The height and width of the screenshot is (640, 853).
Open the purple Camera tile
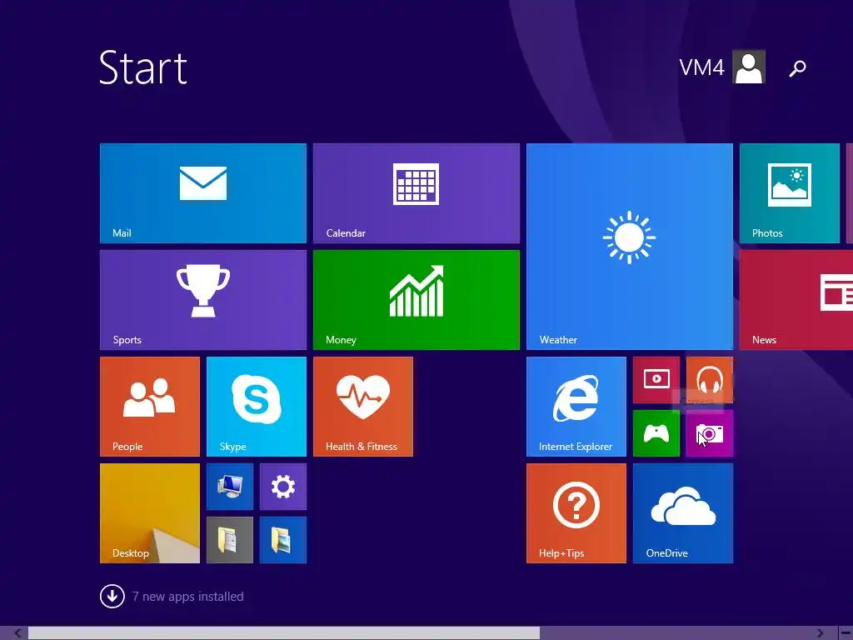(x=710, y=433)
